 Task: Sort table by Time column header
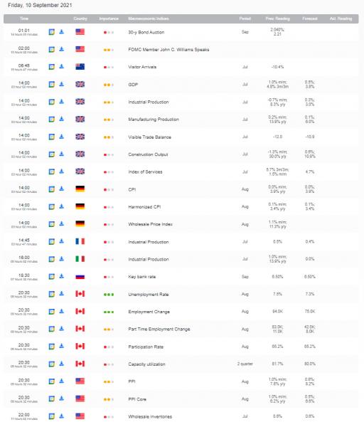point(24,19)
